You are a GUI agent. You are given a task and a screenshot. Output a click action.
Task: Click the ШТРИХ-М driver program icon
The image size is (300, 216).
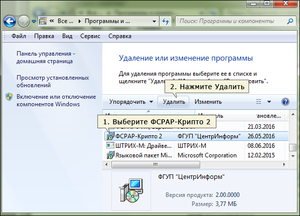110,145
